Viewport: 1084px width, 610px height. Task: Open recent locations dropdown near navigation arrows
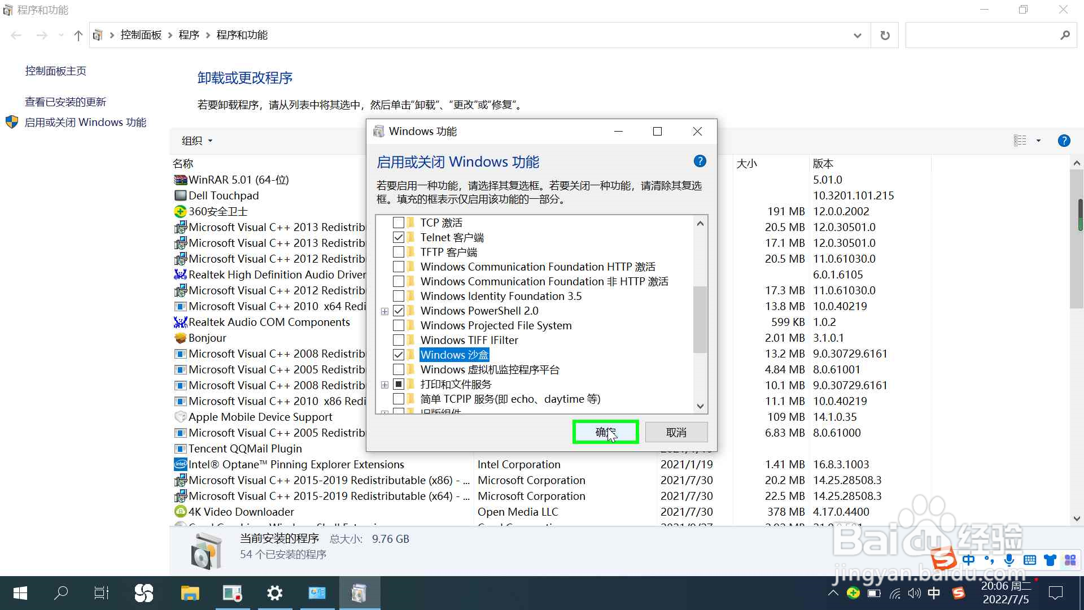tap(61, 35)
